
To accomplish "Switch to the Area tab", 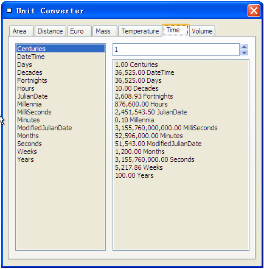I will [21, 31].
